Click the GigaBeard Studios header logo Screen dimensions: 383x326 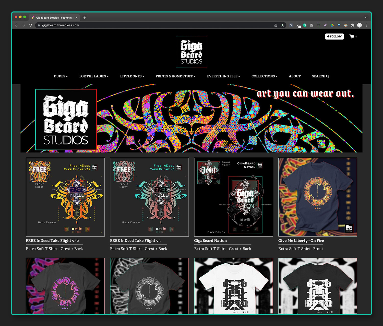[x=192, y=52]
